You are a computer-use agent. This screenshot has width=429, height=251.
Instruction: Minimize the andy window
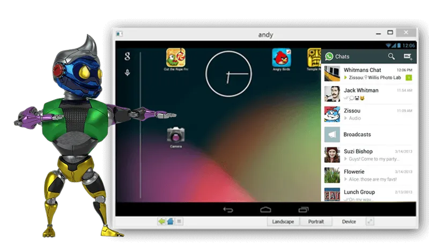pyautogui.click(x=379, y=33)
